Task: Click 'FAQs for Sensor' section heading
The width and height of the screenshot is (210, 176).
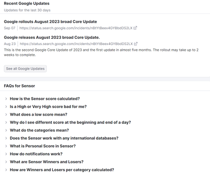Action: click(x=20, y=86)
